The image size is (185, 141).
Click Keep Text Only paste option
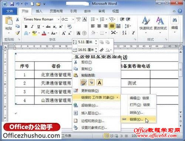coord(100,83)
